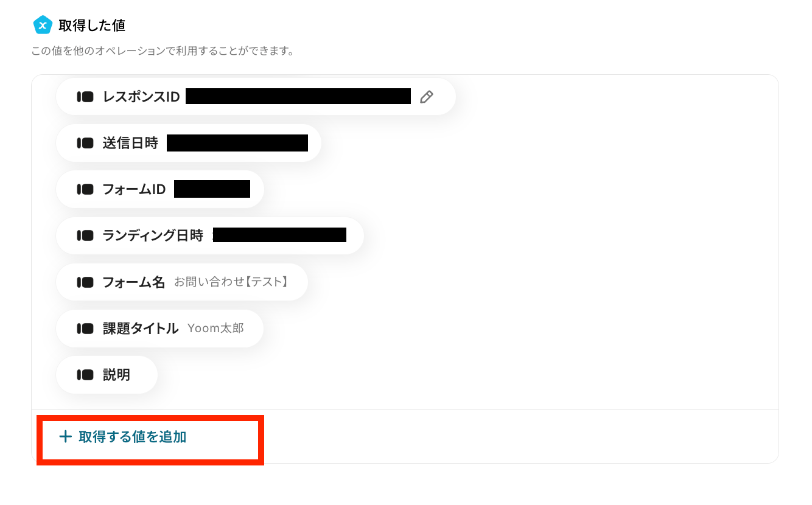Select the フォームID value chip
Image resolution: width=812 pixels, height=505 pixels.
tap(160, 189)
